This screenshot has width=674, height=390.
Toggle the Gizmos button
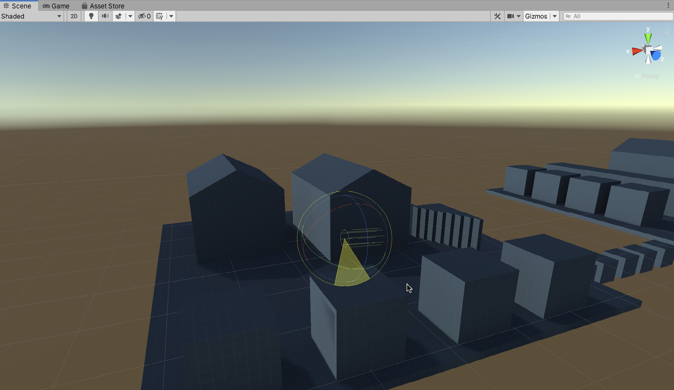click(x=536, y=16)
